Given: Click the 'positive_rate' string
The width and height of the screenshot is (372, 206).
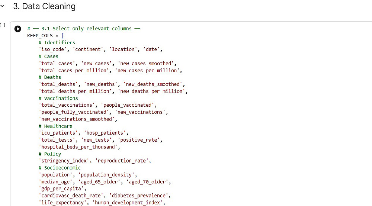Looking at the screenshot, I should [x=138, y=140].
